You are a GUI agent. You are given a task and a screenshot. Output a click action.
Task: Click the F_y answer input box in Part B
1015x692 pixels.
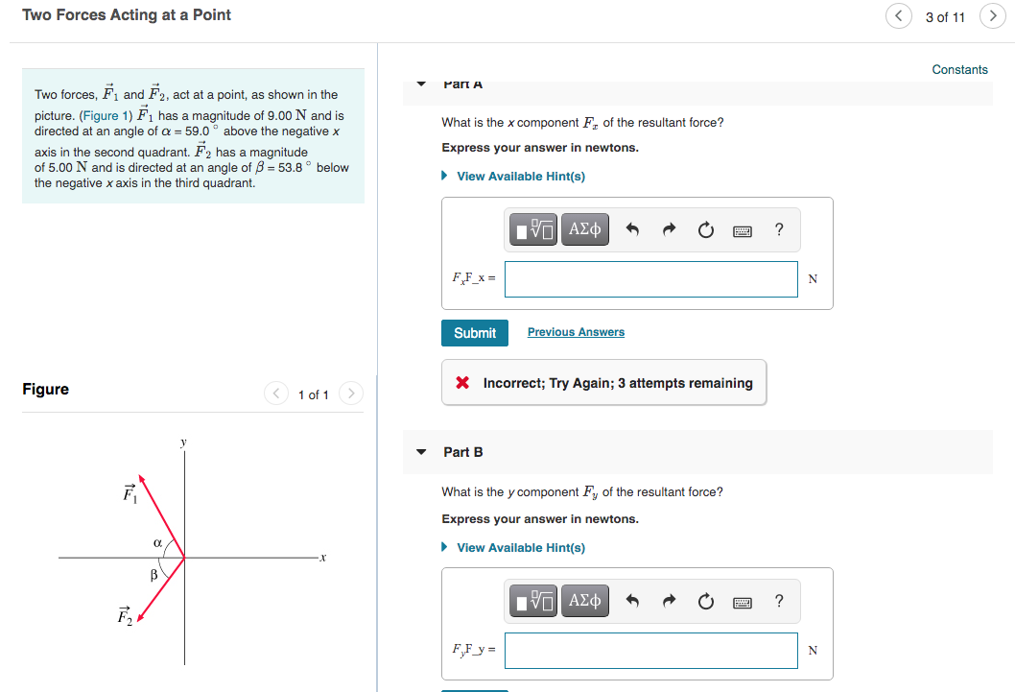[x=650, y=650]
